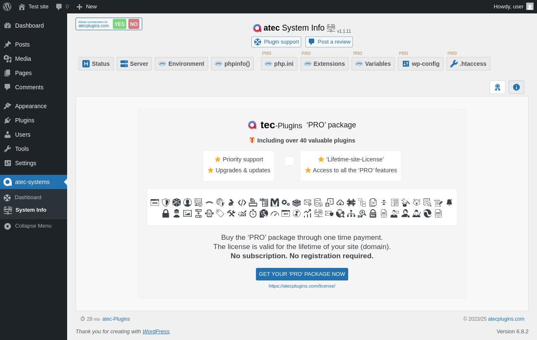Open the Tools menu
Image resolution: width=537 pixels, height=340 pixels.
coord(34,149)
